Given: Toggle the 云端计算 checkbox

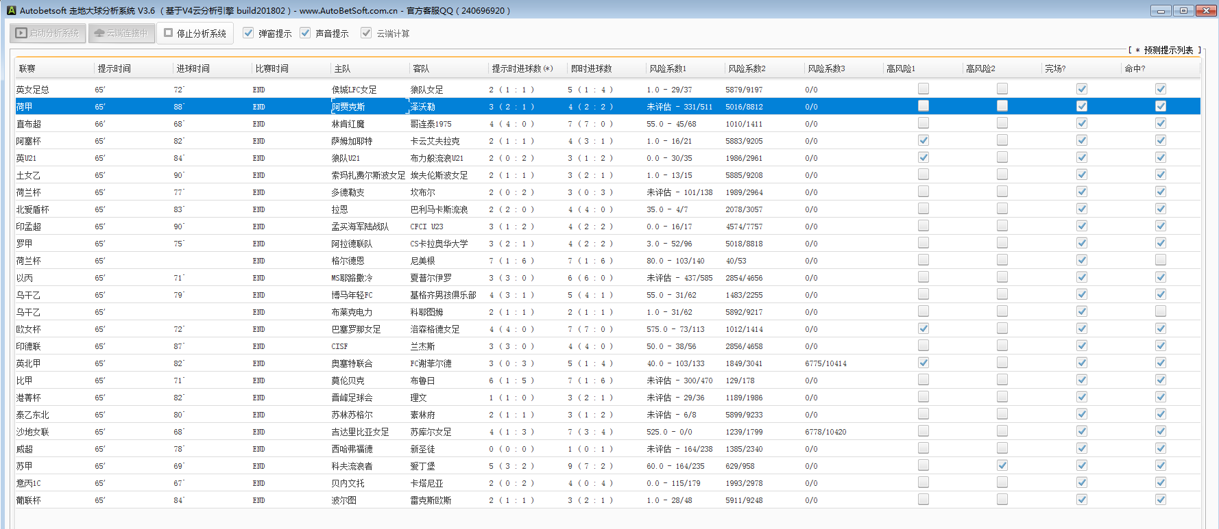Looking at the screenshot, I should pyautogui.click(x=366, y=33).
